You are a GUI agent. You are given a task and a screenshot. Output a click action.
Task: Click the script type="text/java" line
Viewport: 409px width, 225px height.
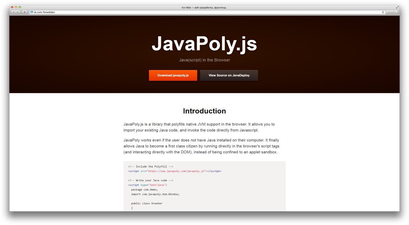[x=148, y=185]
